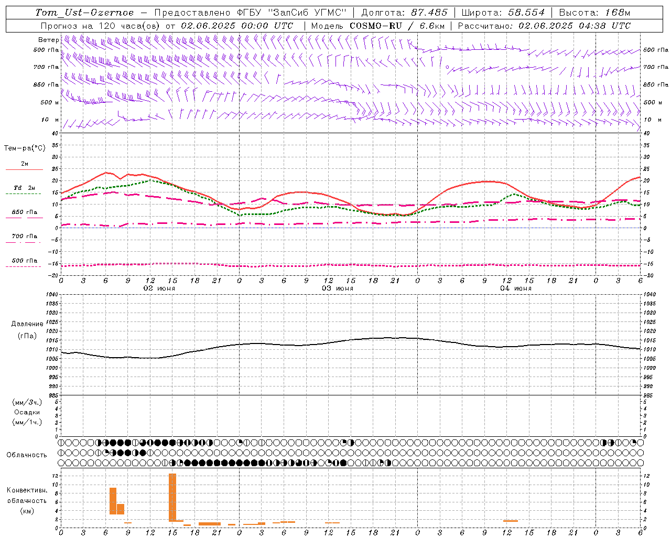Click the Конвективн. convective cloud label
This screenshot has width=671, height=537.
click(x=27, y=490)
